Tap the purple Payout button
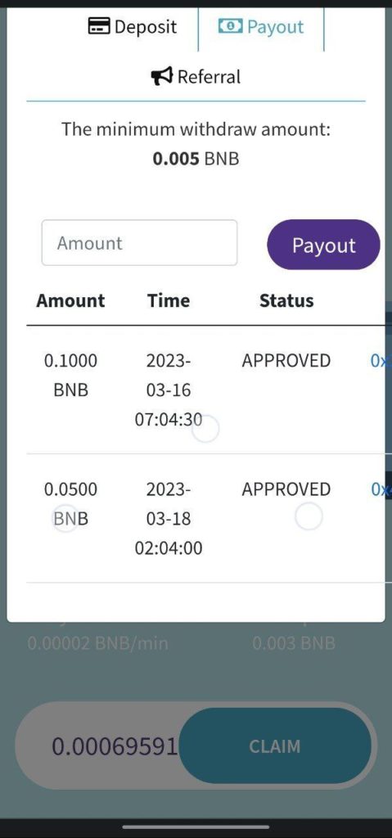This screenshot has height=838, width=392. [323, 245]
